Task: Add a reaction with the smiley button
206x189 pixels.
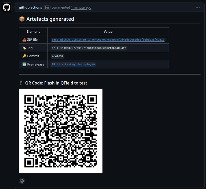Action: click(22, 181)
